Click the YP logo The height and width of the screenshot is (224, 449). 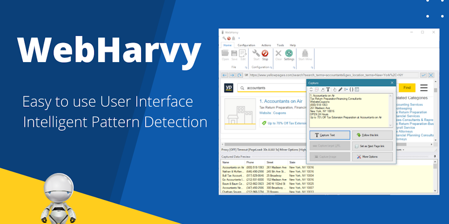pyautogui.click(x=228, y=87)
